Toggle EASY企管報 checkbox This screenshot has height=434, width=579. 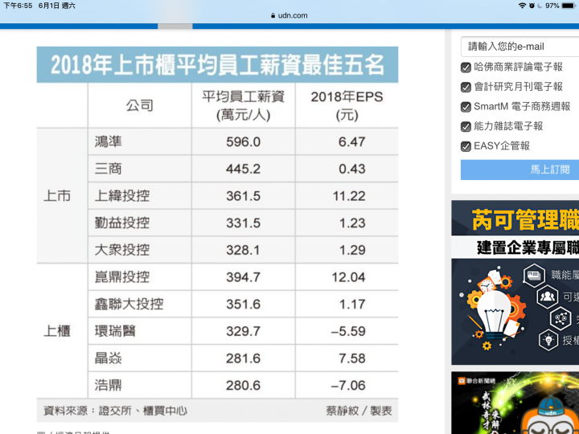(x=466, y=146)
